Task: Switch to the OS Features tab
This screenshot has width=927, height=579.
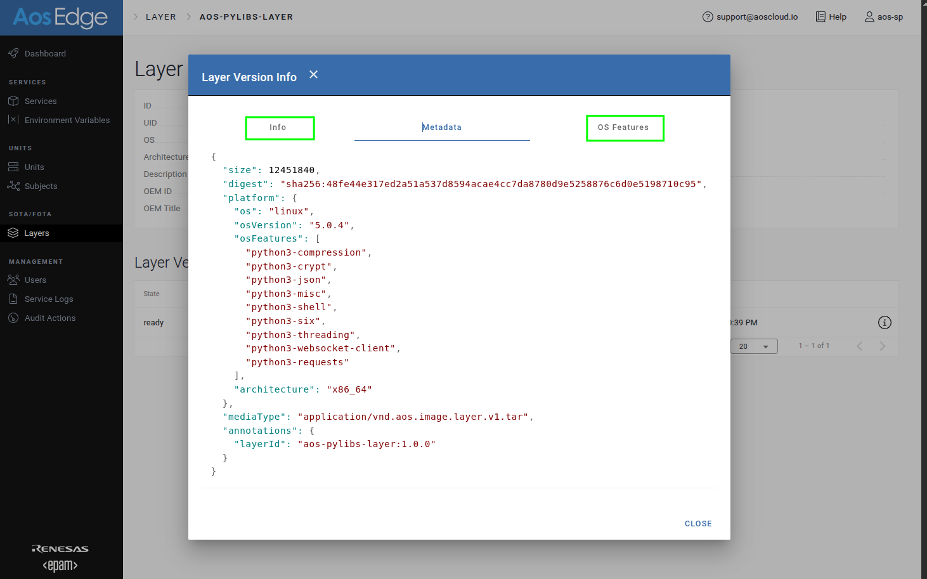Action: 625,128
